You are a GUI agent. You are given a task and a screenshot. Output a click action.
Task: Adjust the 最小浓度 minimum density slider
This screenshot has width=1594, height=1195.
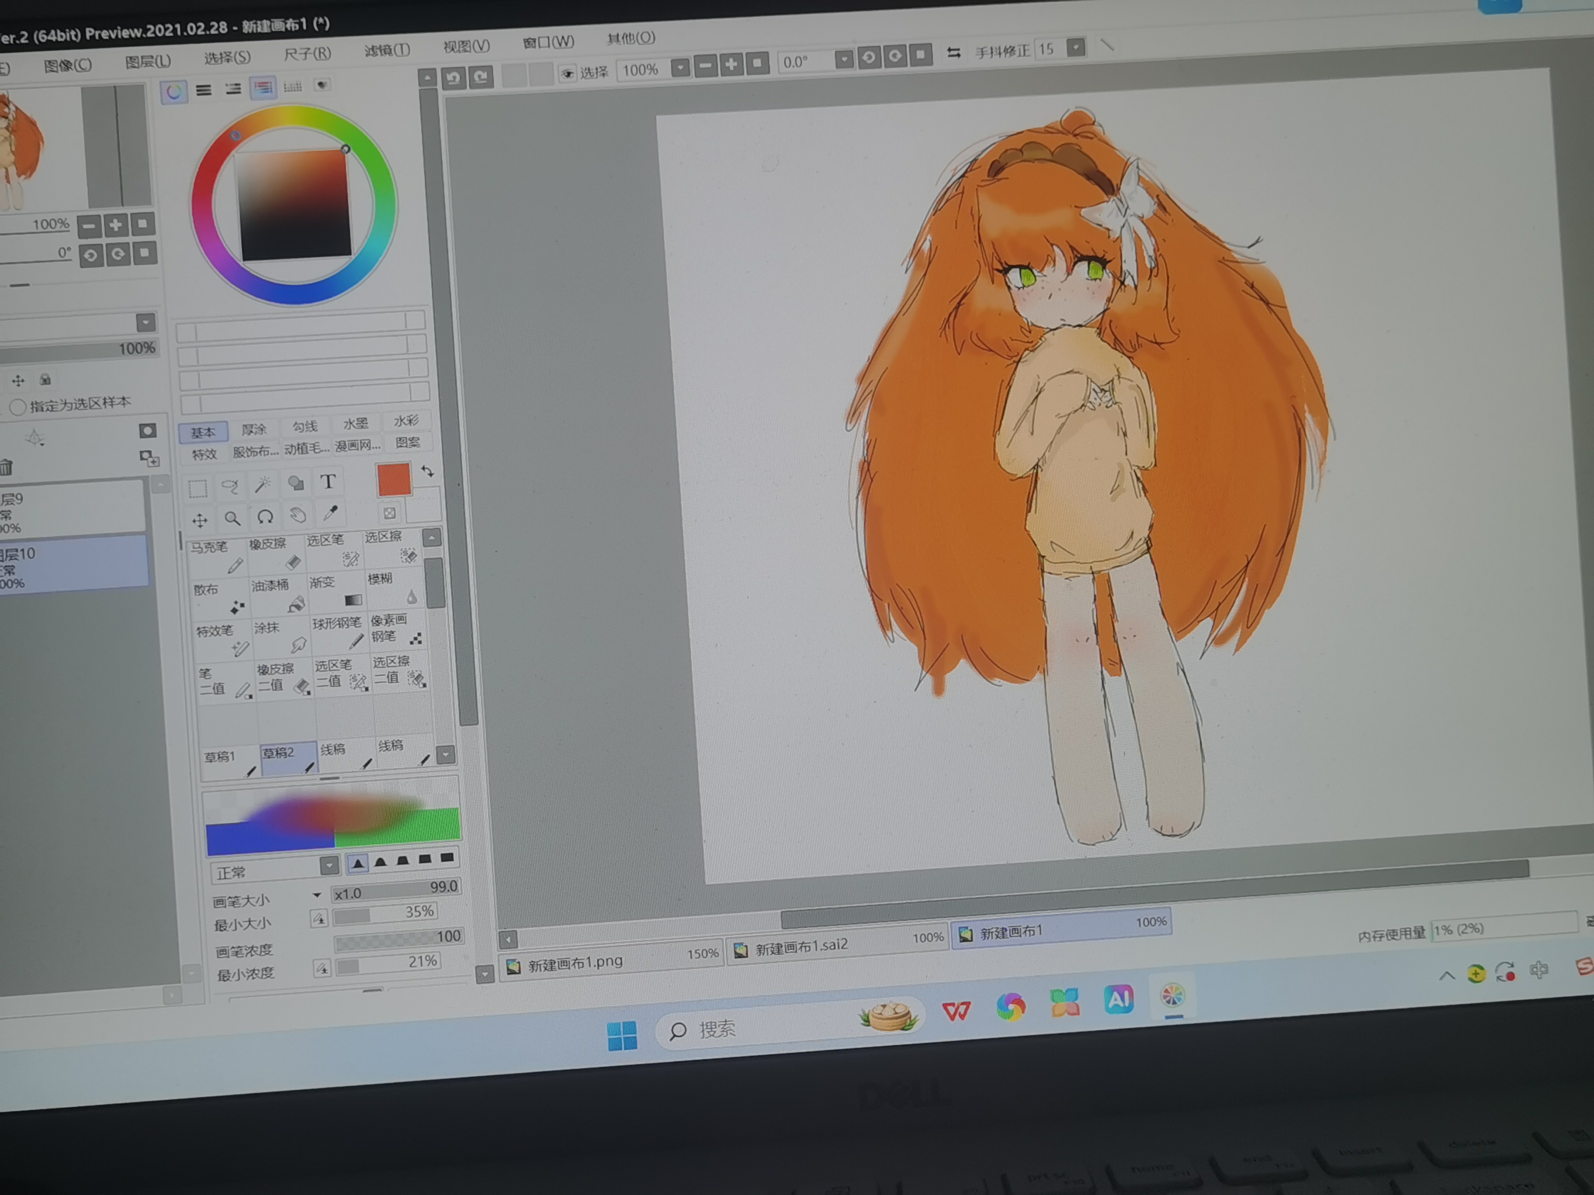(x=388, y=964)
